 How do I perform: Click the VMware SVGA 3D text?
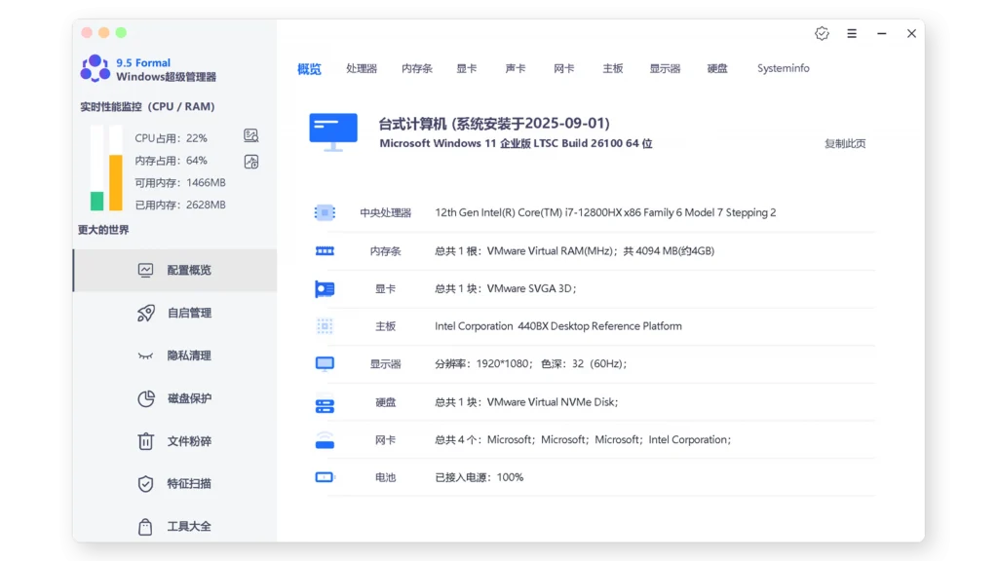[x=506, y=288]
